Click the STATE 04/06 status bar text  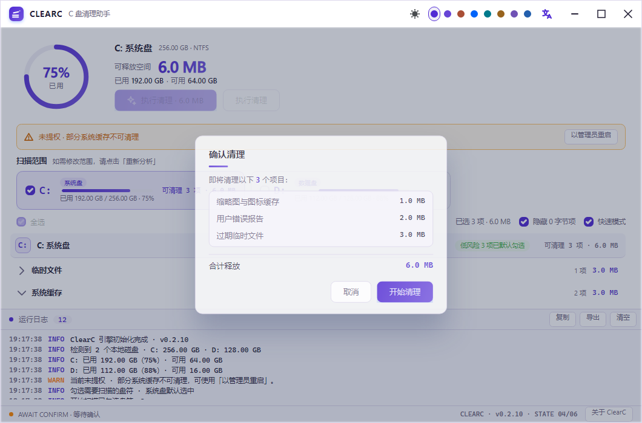click(x=556, y=414)
